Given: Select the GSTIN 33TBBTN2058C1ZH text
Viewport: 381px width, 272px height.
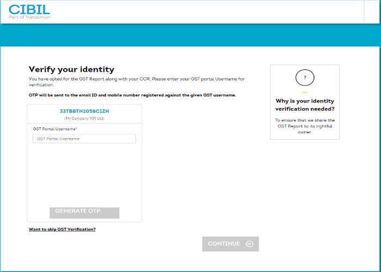Looking at the screenshot, I should 84,111.
